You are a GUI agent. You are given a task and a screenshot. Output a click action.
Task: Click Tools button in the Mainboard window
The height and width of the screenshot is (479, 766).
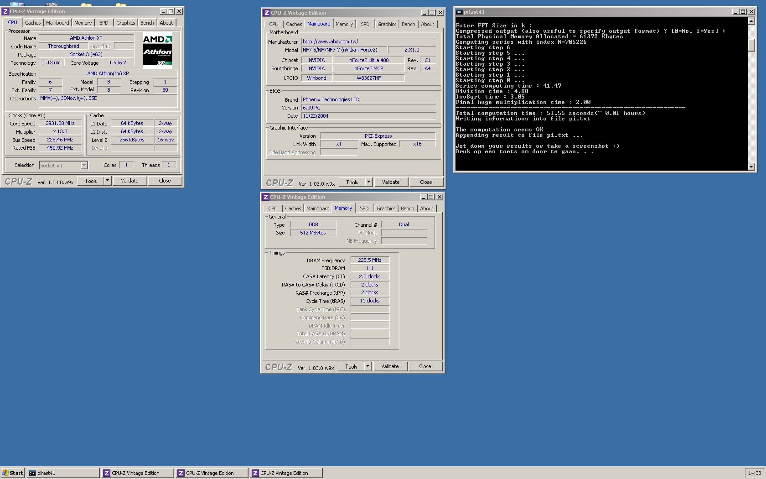(352, 182)
